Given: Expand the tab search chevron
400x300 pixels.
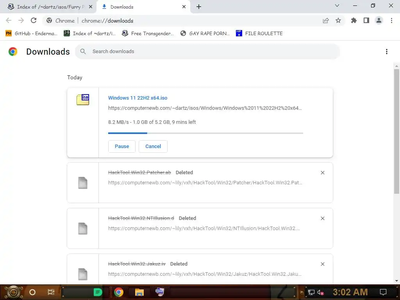Looking at the screenshot, I should coord(337,5).
